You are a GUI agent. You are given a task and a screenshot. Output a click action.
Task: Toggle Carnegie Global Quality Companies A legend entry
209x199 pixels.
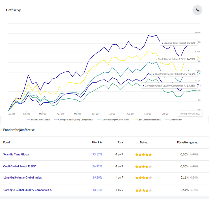[73, 120]
